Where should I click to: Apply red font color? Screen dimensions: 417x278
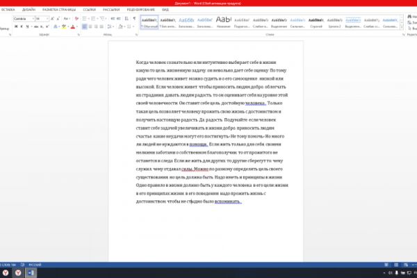coord(73,26)
